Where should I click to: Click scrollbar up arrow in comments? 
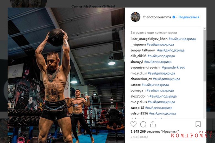click(x=205, y=29)
